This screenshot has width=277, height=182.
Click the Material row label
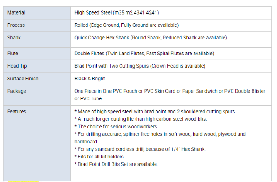pyautogui.click(x=16, y=13)
